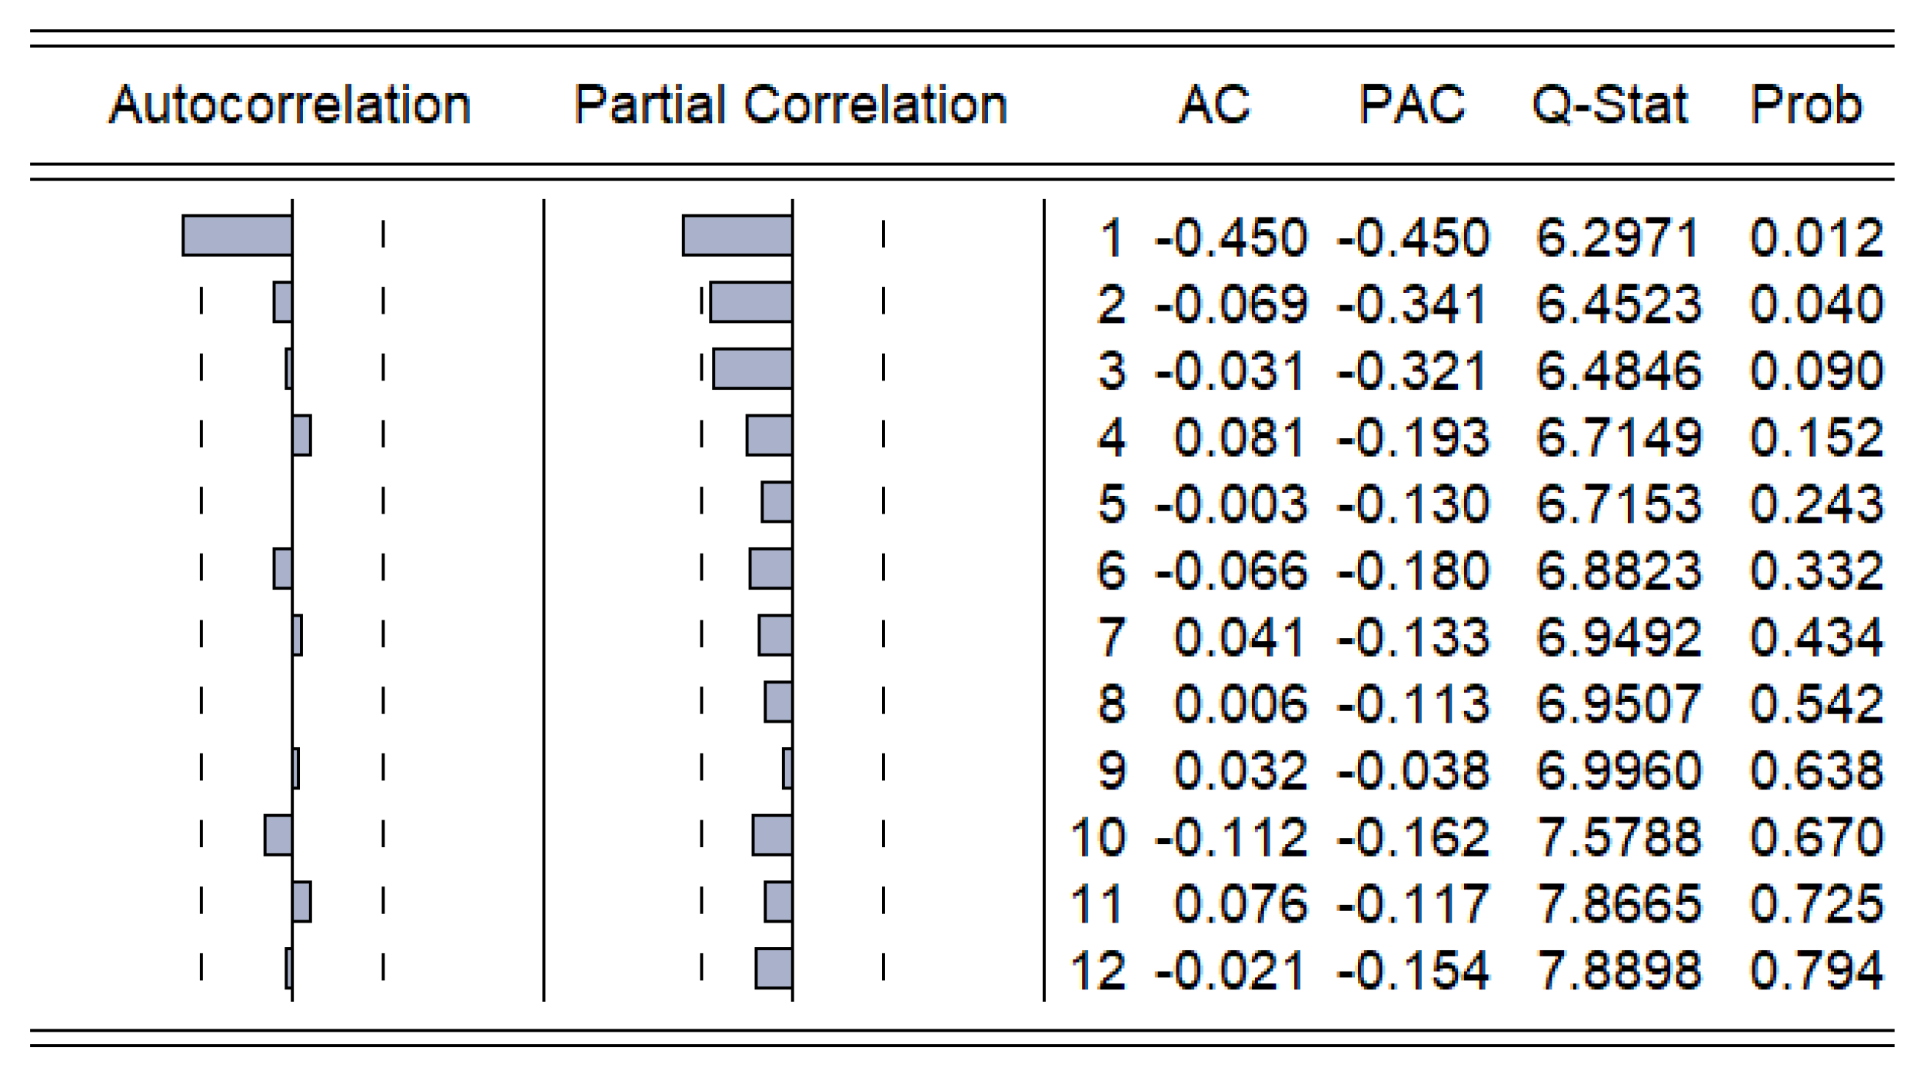This screenshot has width=1917, height=1074.
Task: Click the Prob value 0.794
Action: 1816,970
